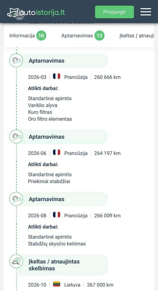Screen dimensions: 158x291
Task: Click the 267 000 km mileage text
Action: coord(100,285)
